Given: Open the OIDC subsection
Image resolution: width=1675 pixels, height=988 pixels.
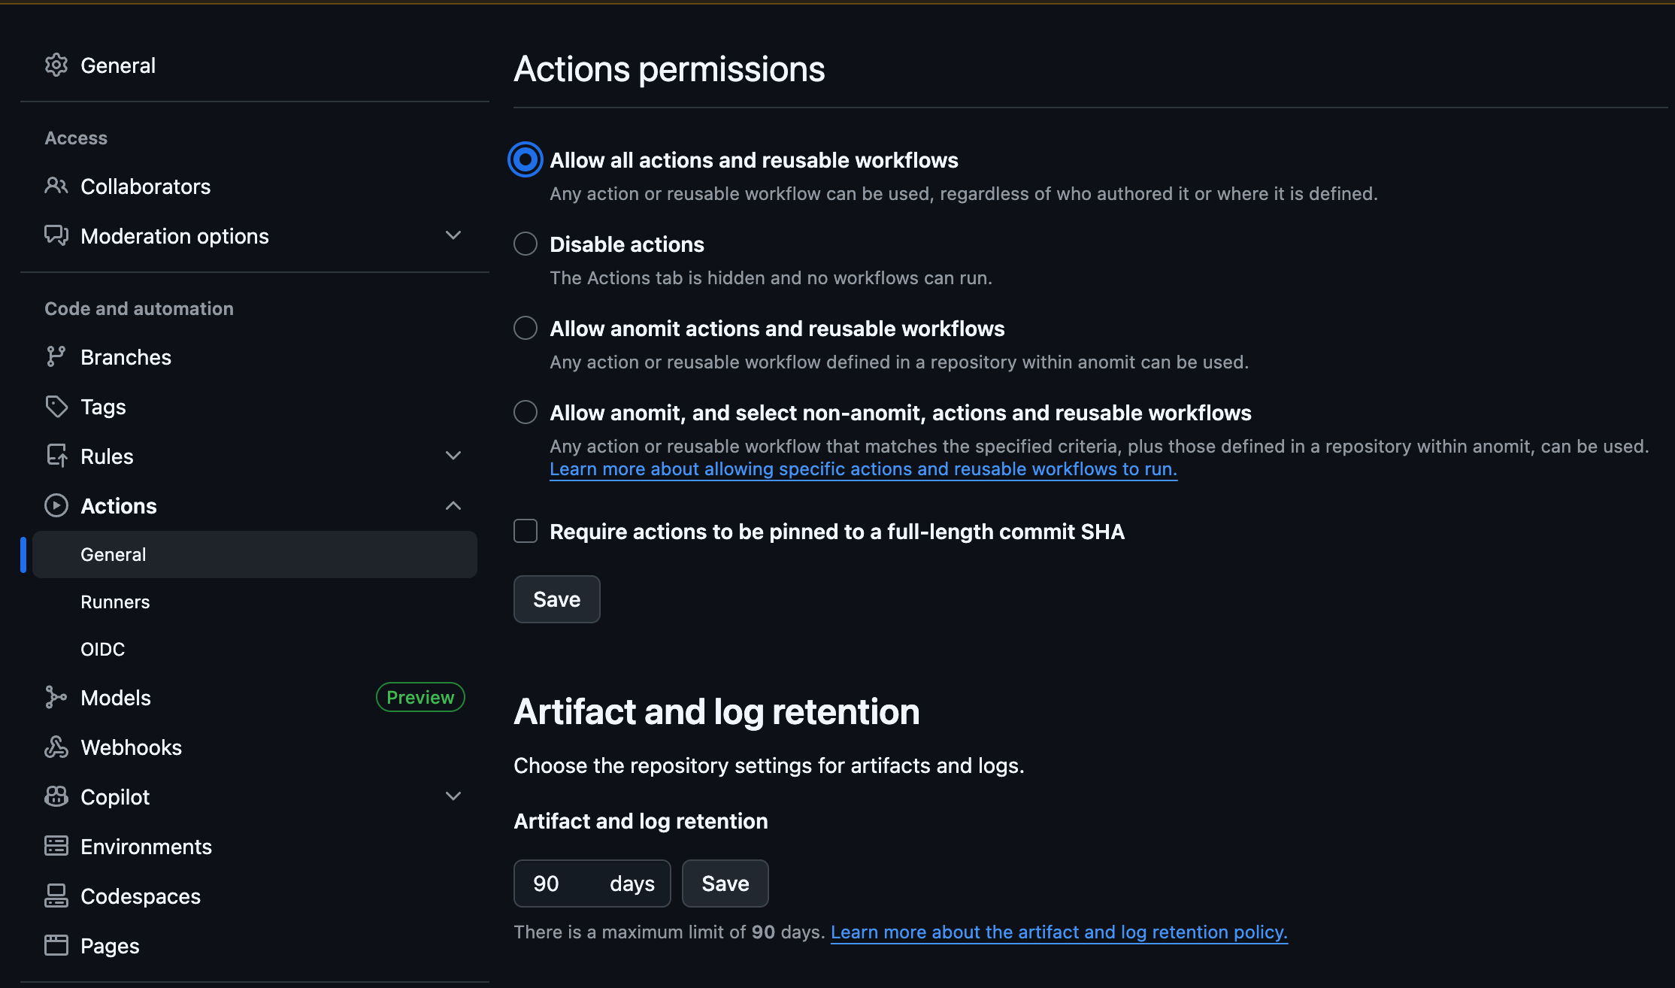Looking at the screenshot, I should (255, 649).
